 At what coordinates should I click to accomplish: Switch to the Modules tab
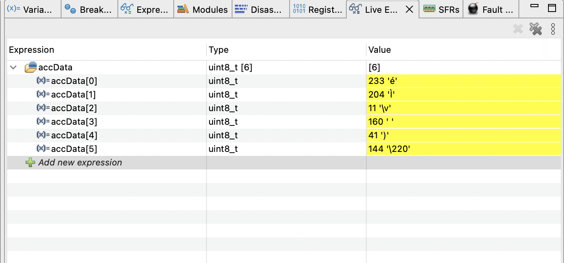[203, 10]
